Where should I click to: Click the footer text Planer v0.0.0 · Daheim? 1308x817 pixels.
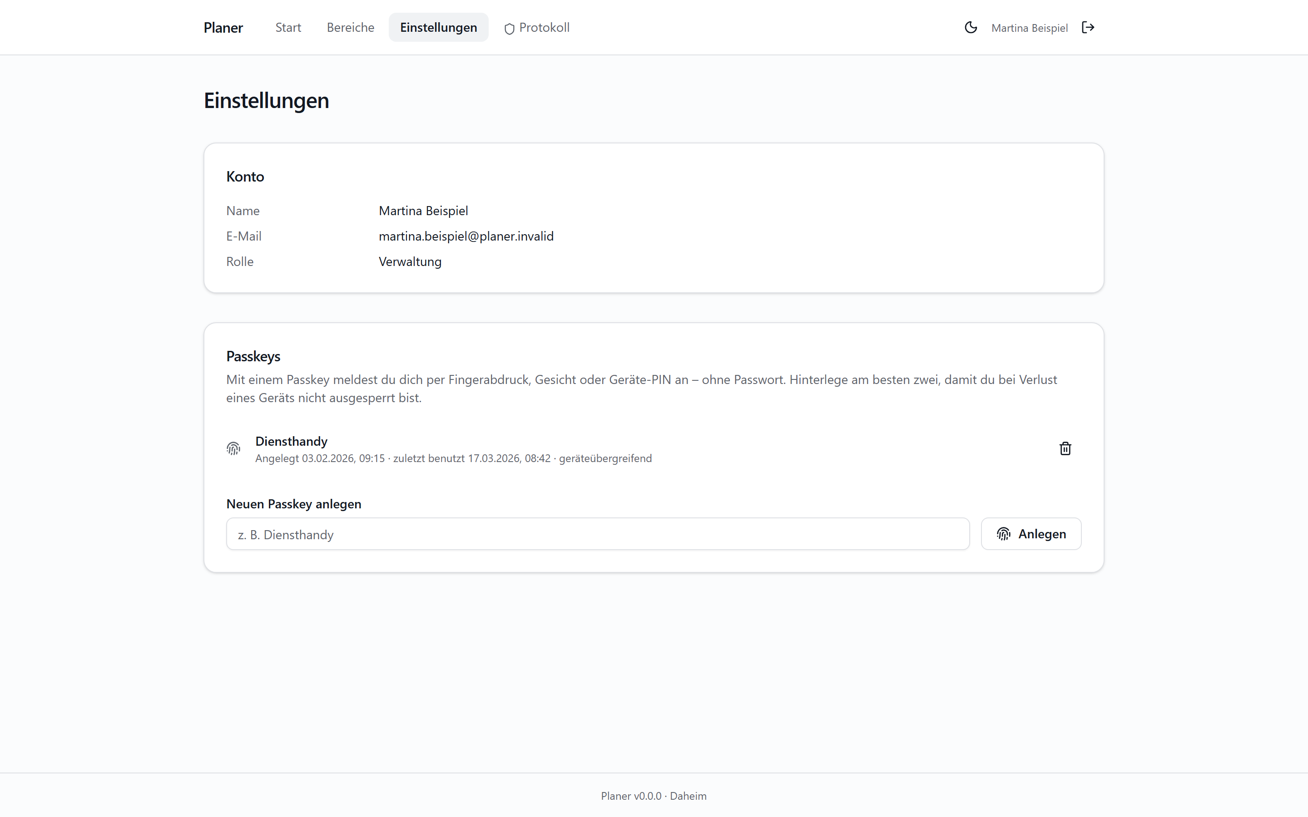coord(654,796)
